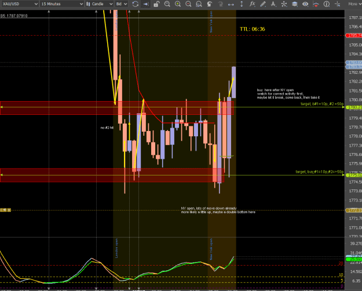Select the text label A tool

pos(273,4)
